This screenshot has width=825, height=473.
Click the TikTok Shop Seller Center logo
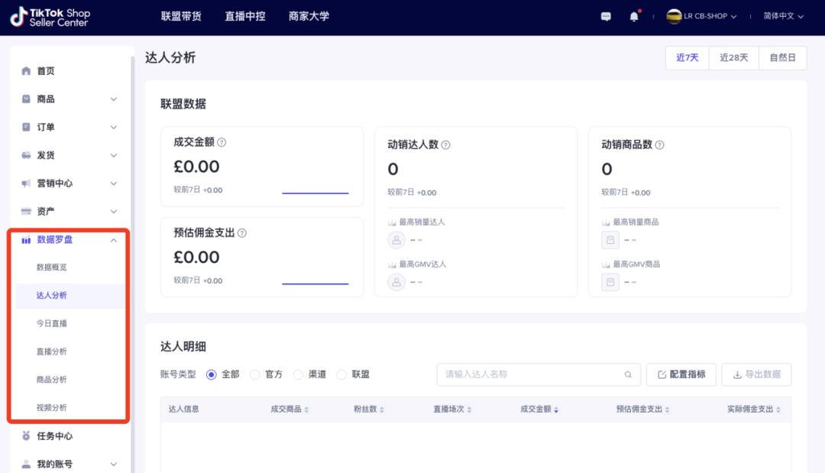click(x=50, y=17)
